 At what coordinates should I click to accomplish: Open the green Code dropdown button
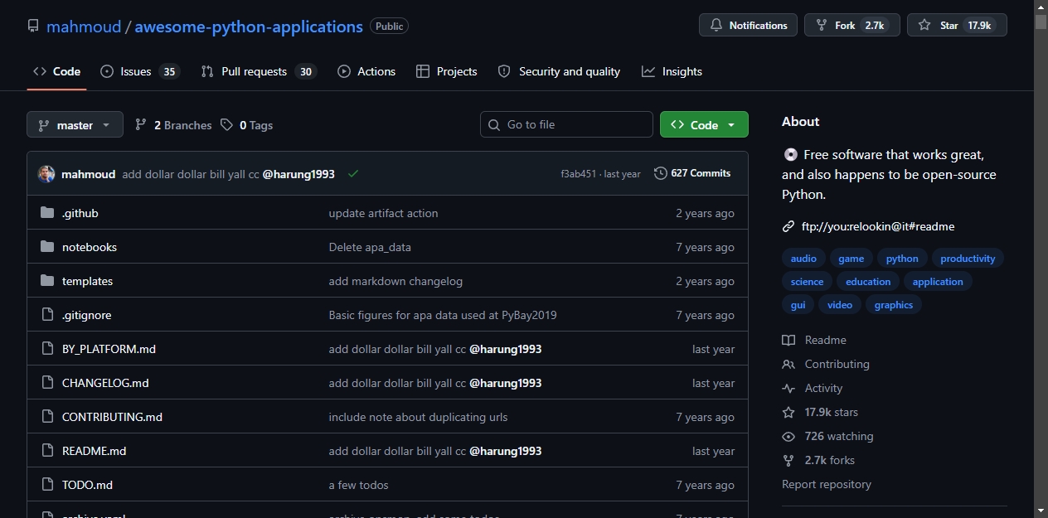(x=704, y=124)
